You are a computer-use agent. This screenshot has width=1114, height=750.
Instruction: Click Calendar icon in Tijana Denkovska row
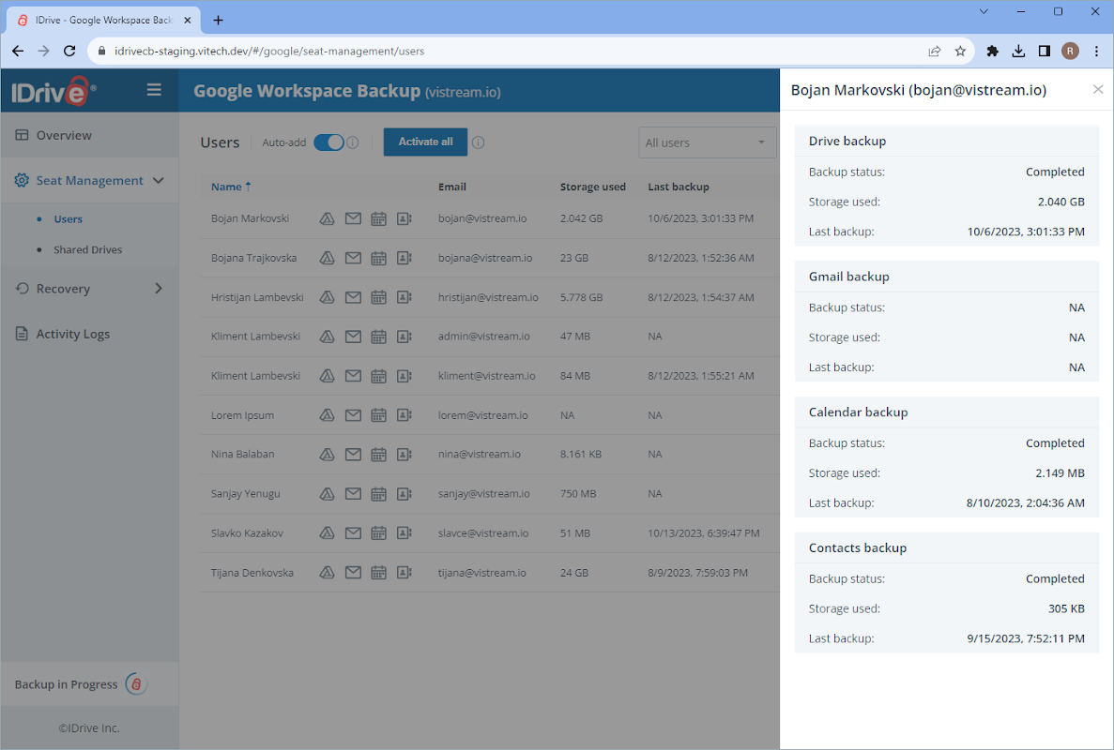tap(378, 573)
